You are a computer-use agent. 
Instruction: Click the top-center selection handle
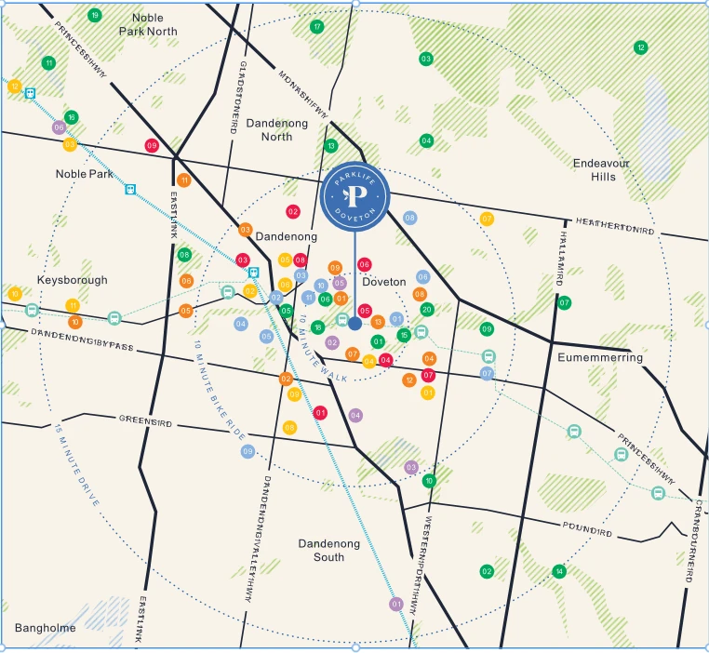click(354, 3)
